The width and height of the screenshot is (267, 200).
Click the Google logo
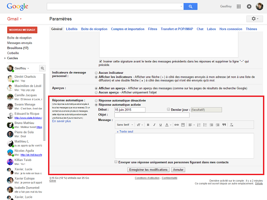click(17, 7)
